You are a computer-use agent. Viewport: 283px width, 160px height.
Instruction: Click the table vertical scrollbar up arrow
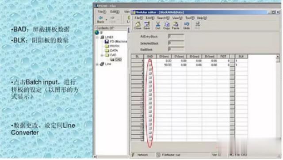coord(278,57)
